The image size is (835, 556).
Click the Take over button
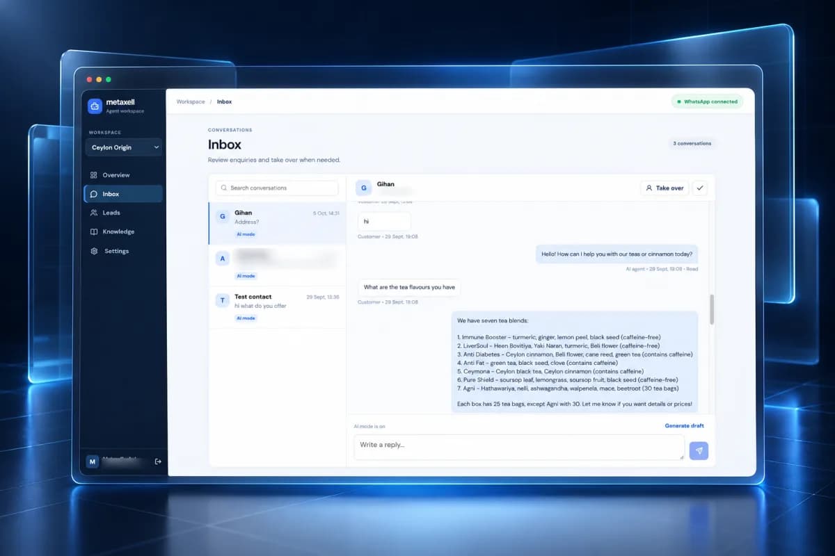pyautogui.click(x=665, y=188)
